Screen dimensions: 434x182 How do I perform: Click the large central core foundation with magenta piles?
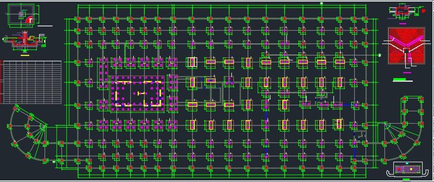pos(138,93)
